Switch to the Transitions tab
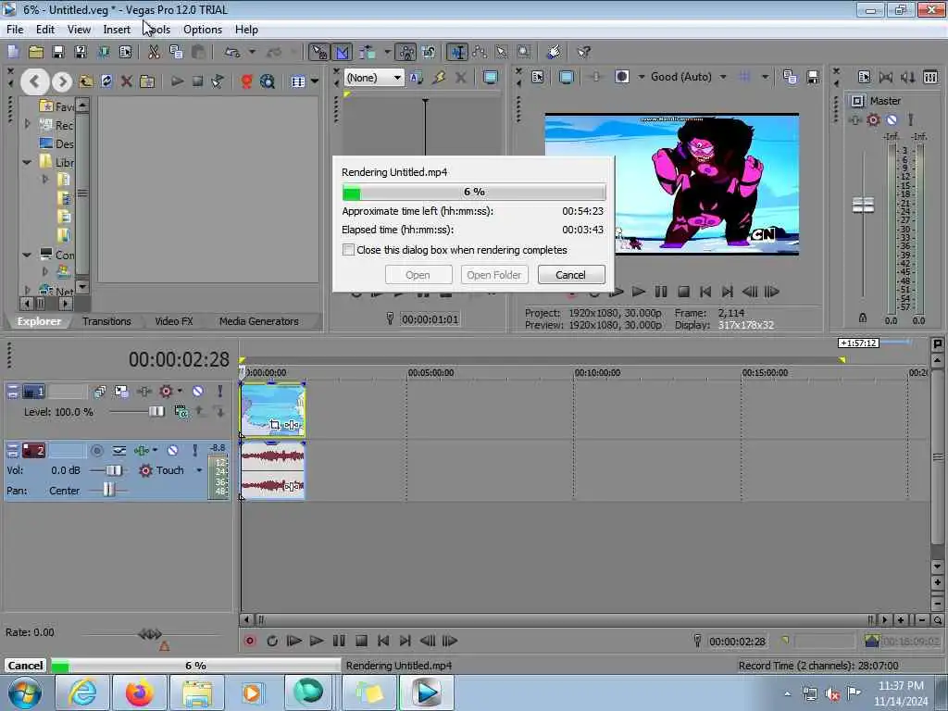The width and height of the screenshot is (948, 711). click(x=106, y=321)
